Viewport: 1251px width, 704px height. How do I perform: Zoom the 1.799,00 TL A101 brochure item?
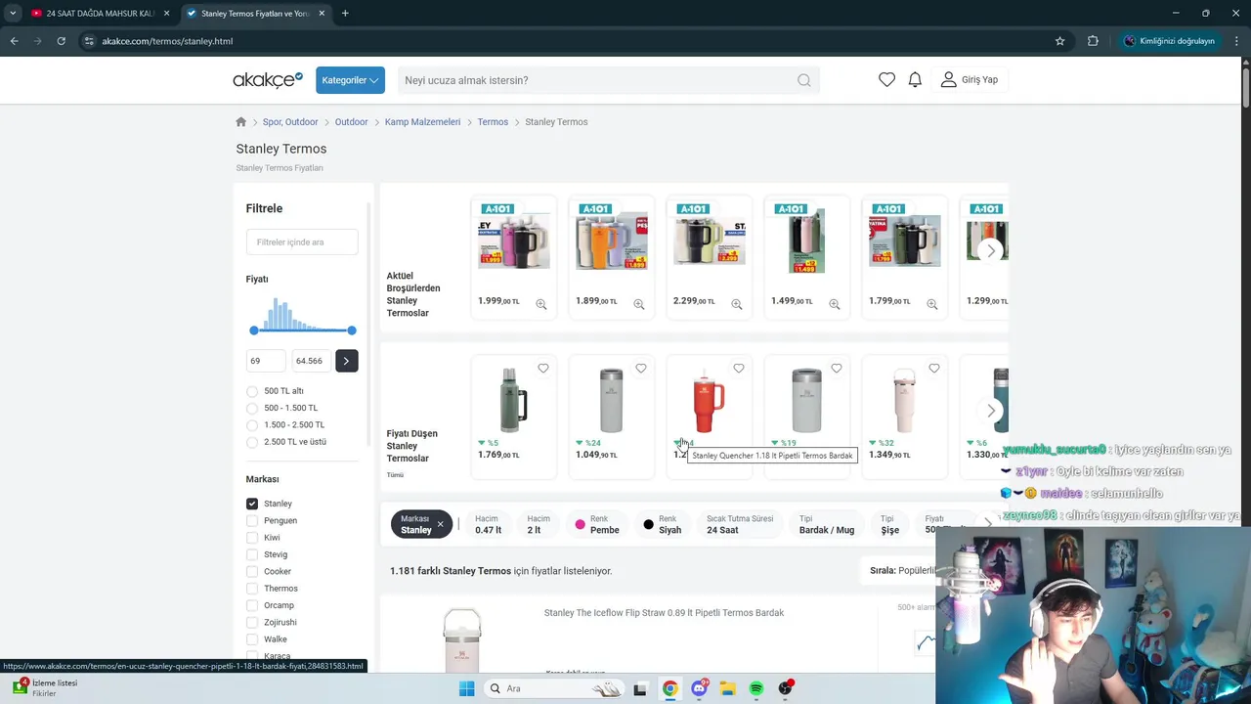click(932, 304)
